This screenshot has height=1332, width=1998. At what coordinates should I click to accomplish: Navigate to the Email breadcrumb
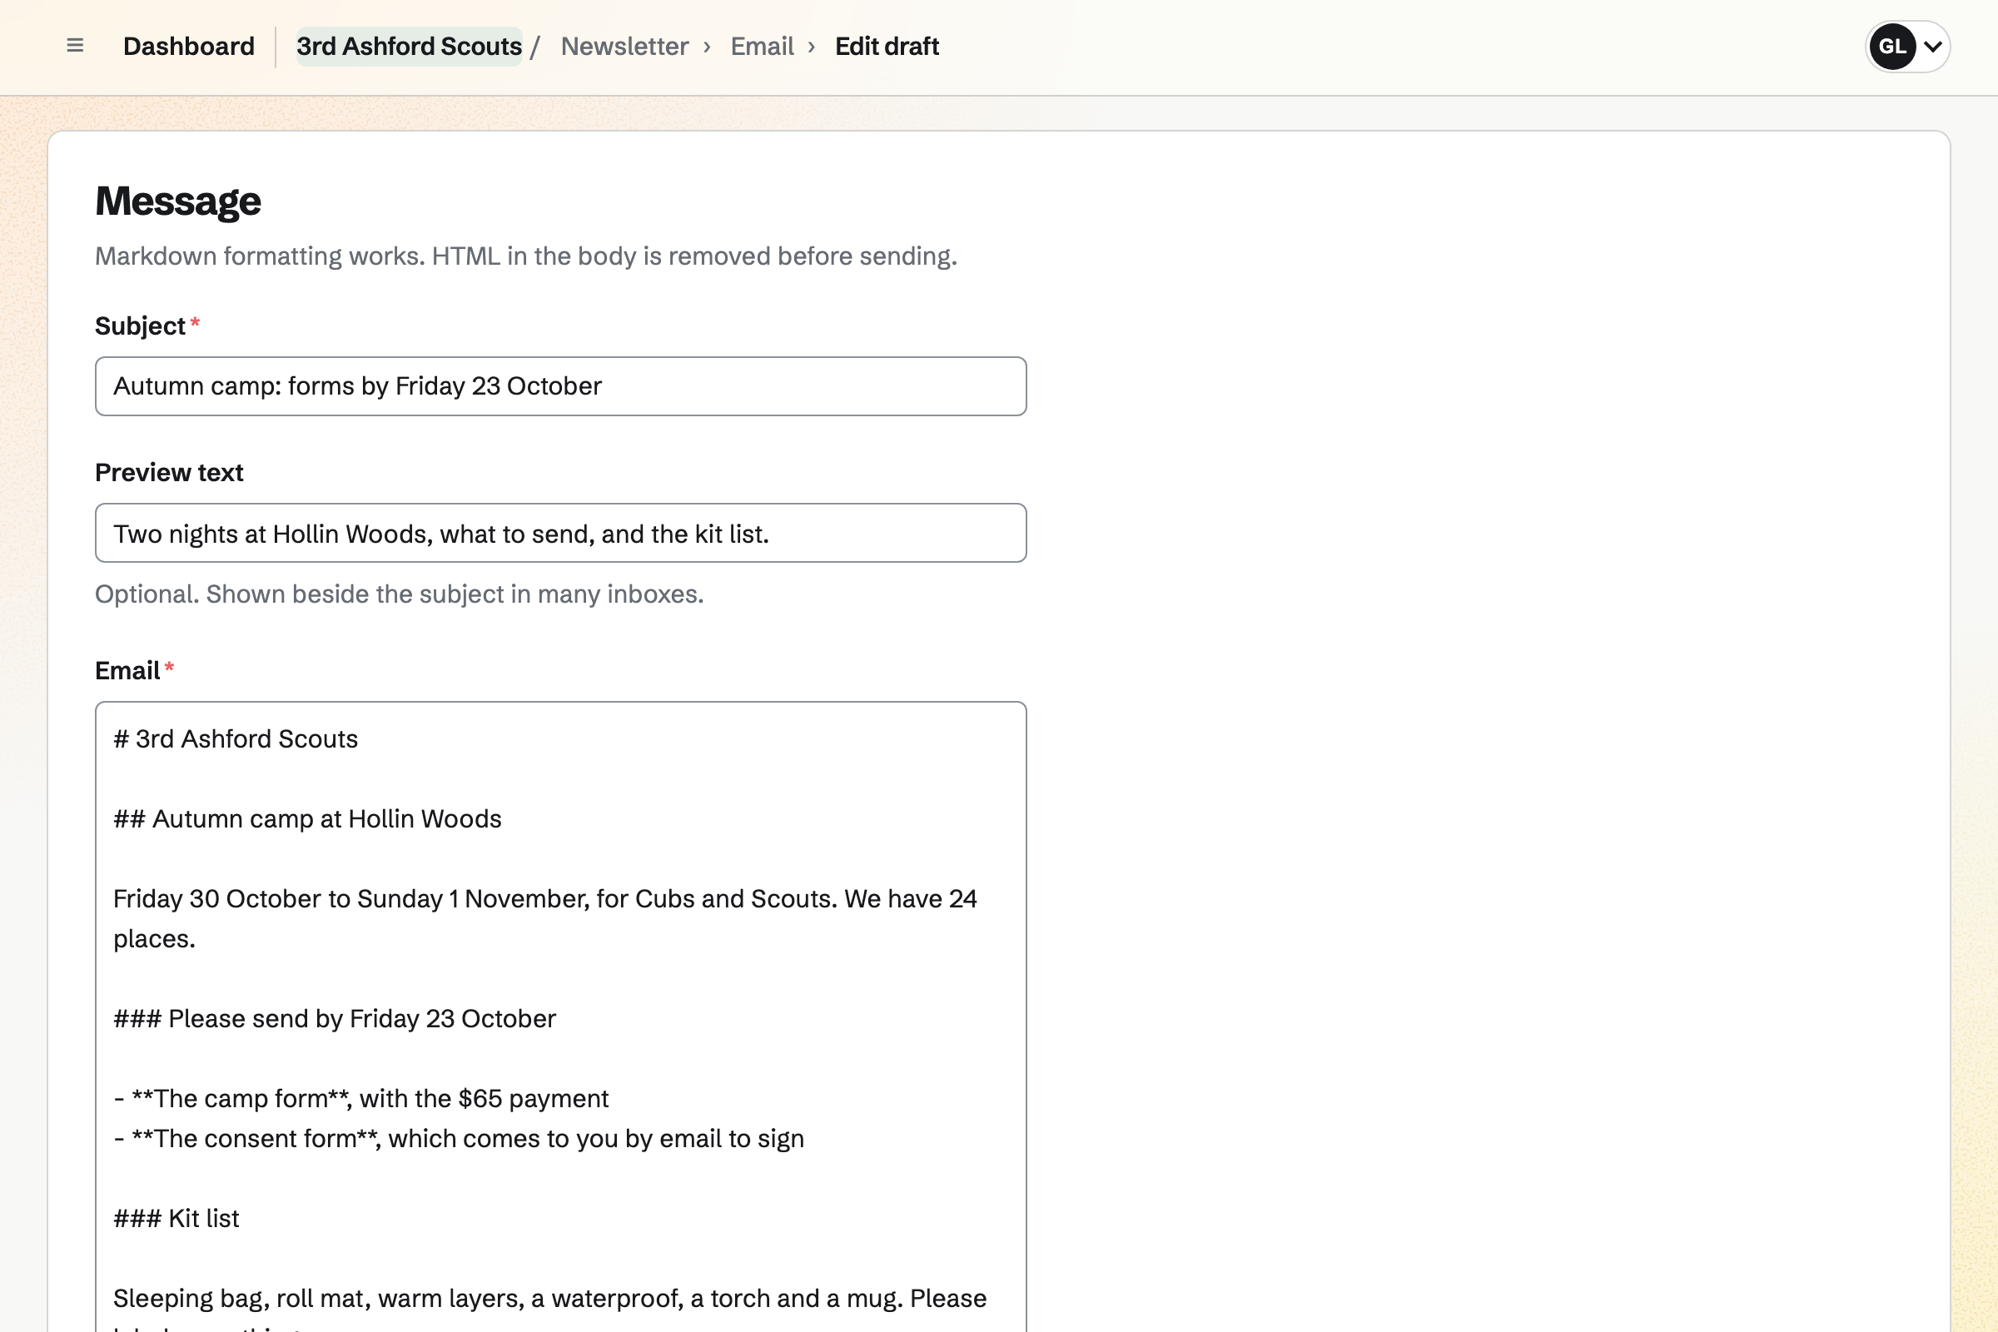coord(762,47)
